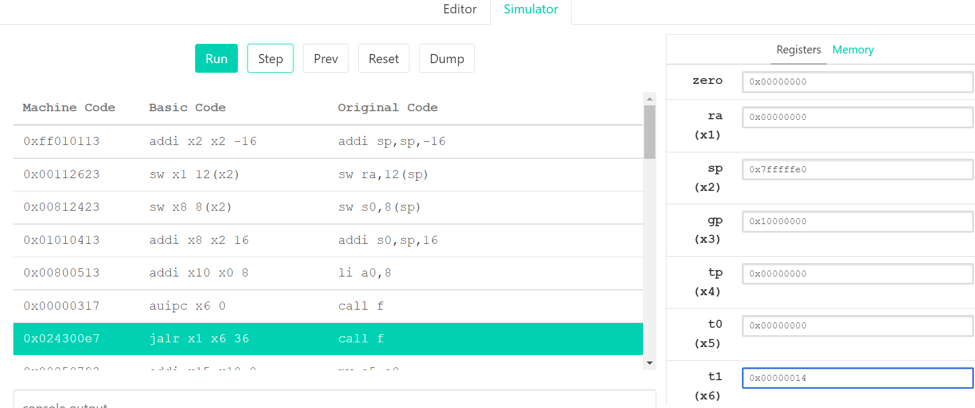Click the code table scrollbar thumb
The image size is (975, 408).
tap(649, 132)
